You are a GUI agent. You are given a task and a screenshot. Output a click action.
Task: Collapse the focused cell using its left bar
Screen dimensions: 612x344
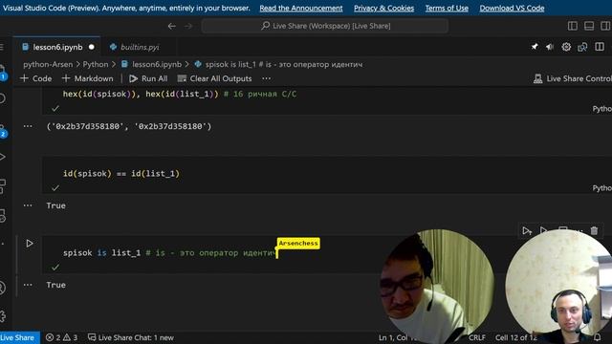pyautogui.click(x=16, y=254)
